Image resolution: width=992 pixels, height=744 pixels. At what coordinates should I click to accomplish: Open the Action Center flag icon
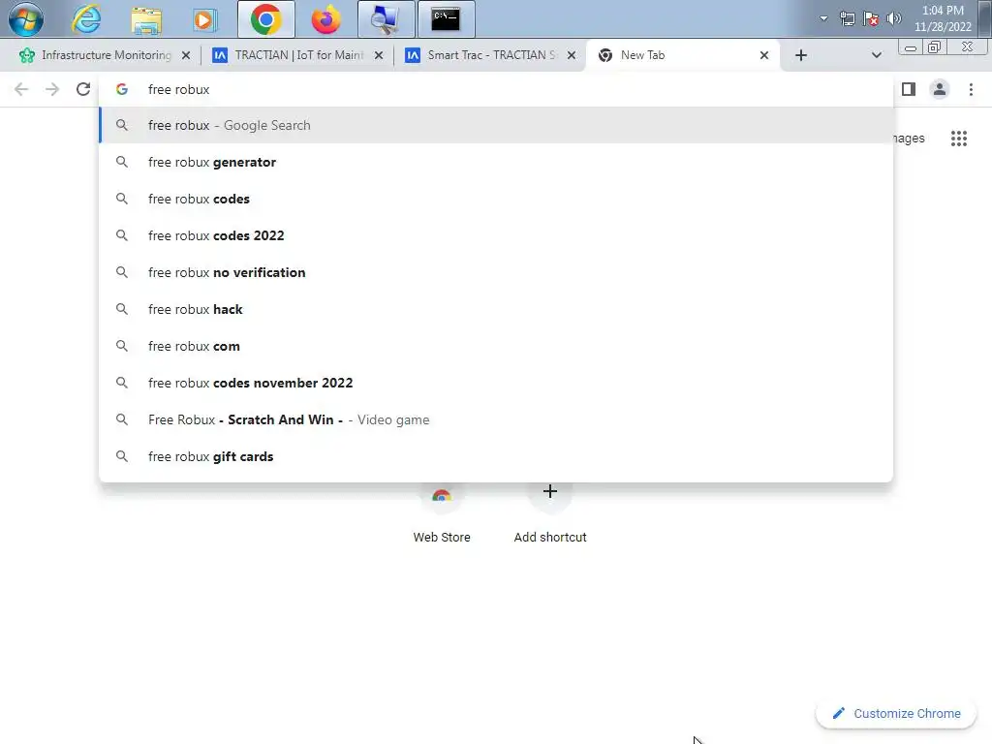(x=871, y=18)
